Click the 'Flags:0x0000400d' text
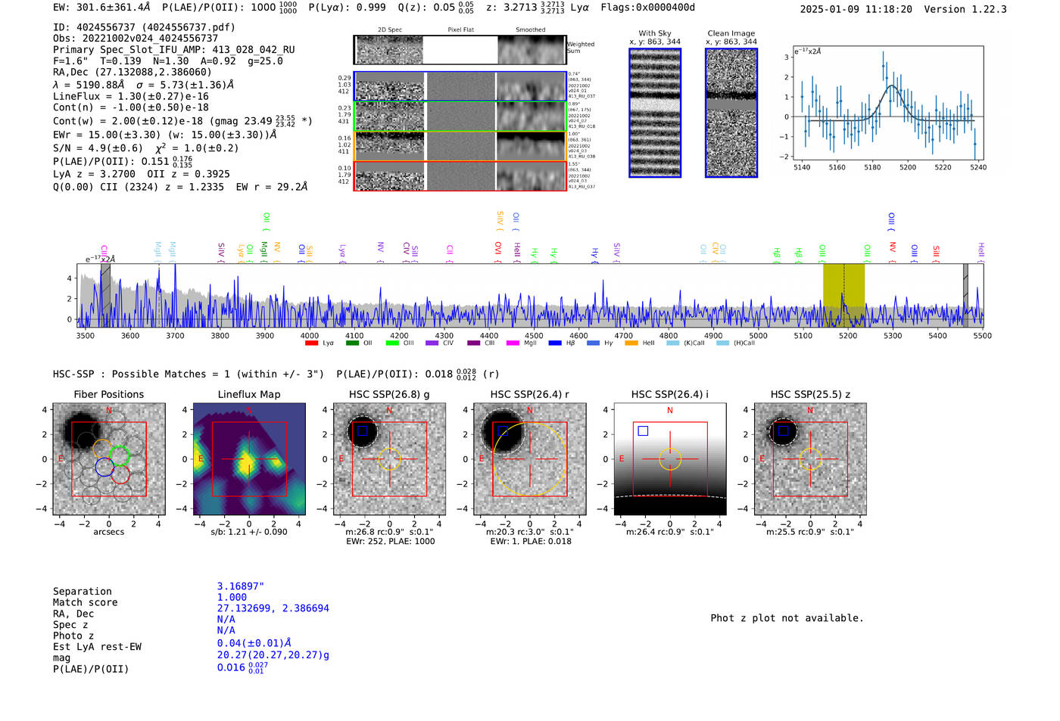 coord(648,8)
